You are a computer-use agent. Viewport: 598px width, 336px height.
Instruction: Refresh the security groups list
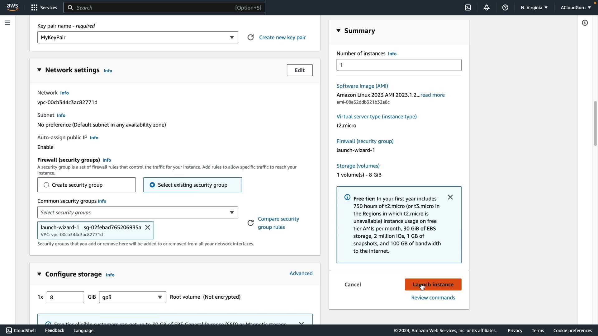click(250, 223)
